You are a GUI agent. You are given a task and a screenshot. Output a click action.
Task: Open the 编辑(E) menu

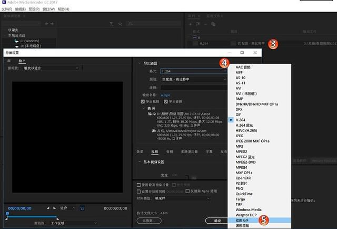click(x=21, y=9)
